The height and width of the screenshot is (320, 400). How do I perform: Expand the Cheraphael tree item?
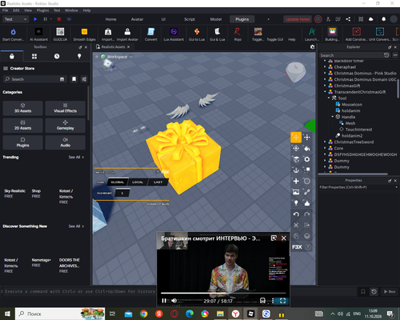tap(325, 67)
